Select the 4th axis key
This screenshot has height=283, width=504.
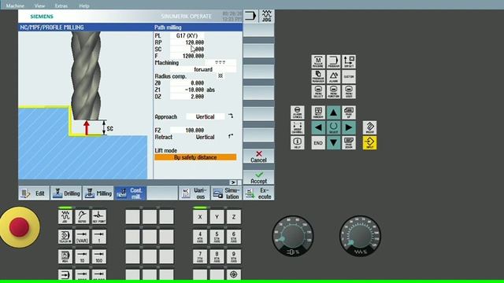click(x=200, y=237)
